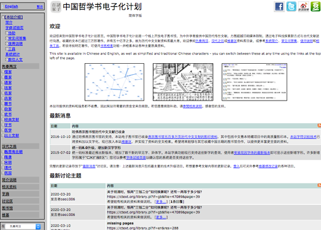The image size is (321, 230).
Task: Open the 法家 texts link
Action: [8, 88]
